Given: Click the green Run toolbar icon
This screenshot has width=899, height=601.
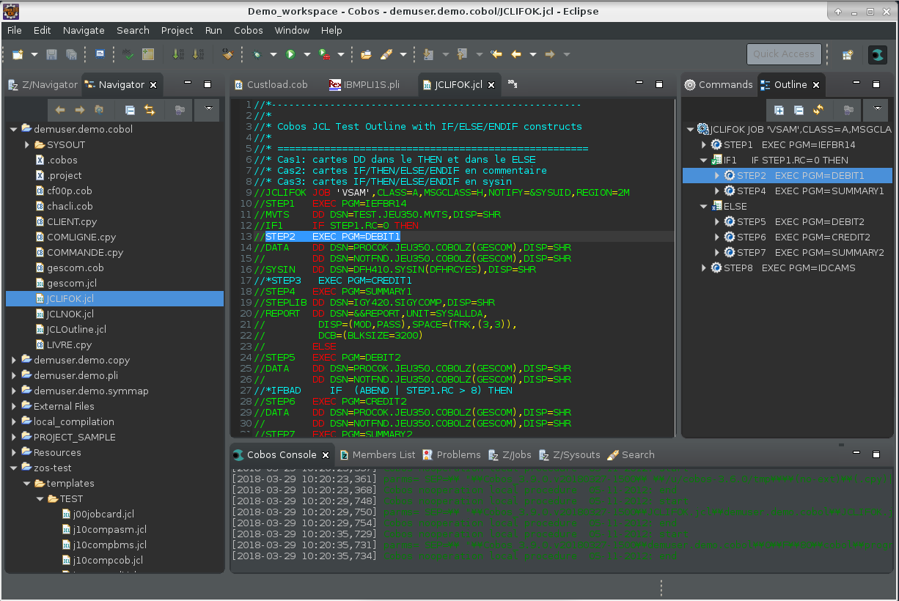Looking at the screenshot, I should [290, 54].
